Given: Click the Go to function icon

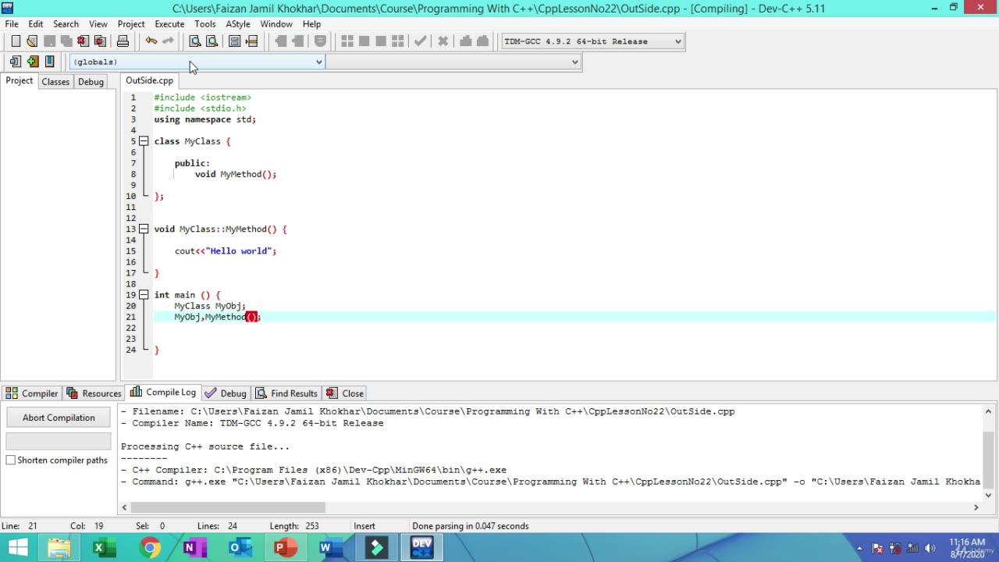Looking at the screenshot, I should pos(234,41).
